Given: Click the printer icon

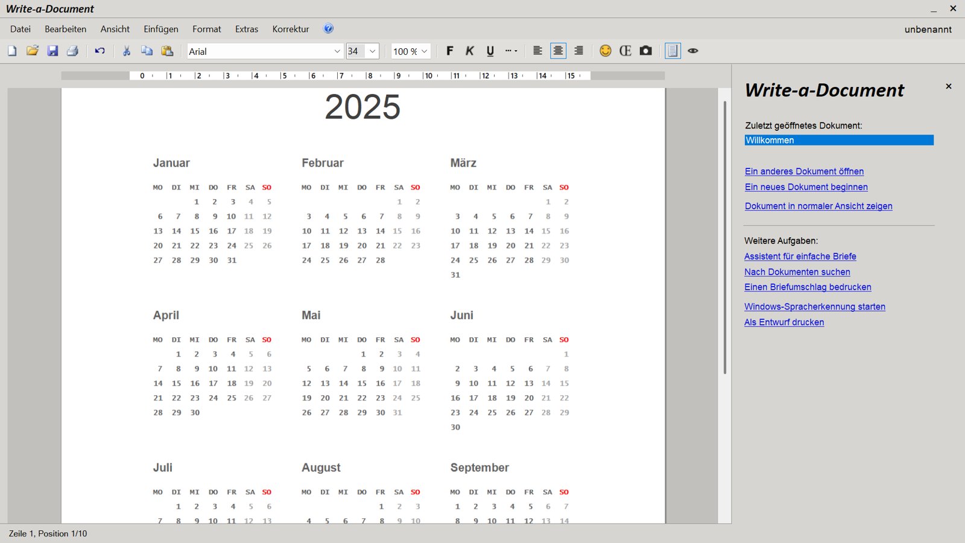Looking at the screenshot, I should (73, 51).
